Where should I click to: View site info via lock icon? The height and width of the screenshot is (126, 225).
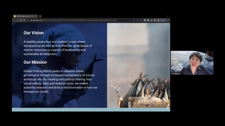28,20
